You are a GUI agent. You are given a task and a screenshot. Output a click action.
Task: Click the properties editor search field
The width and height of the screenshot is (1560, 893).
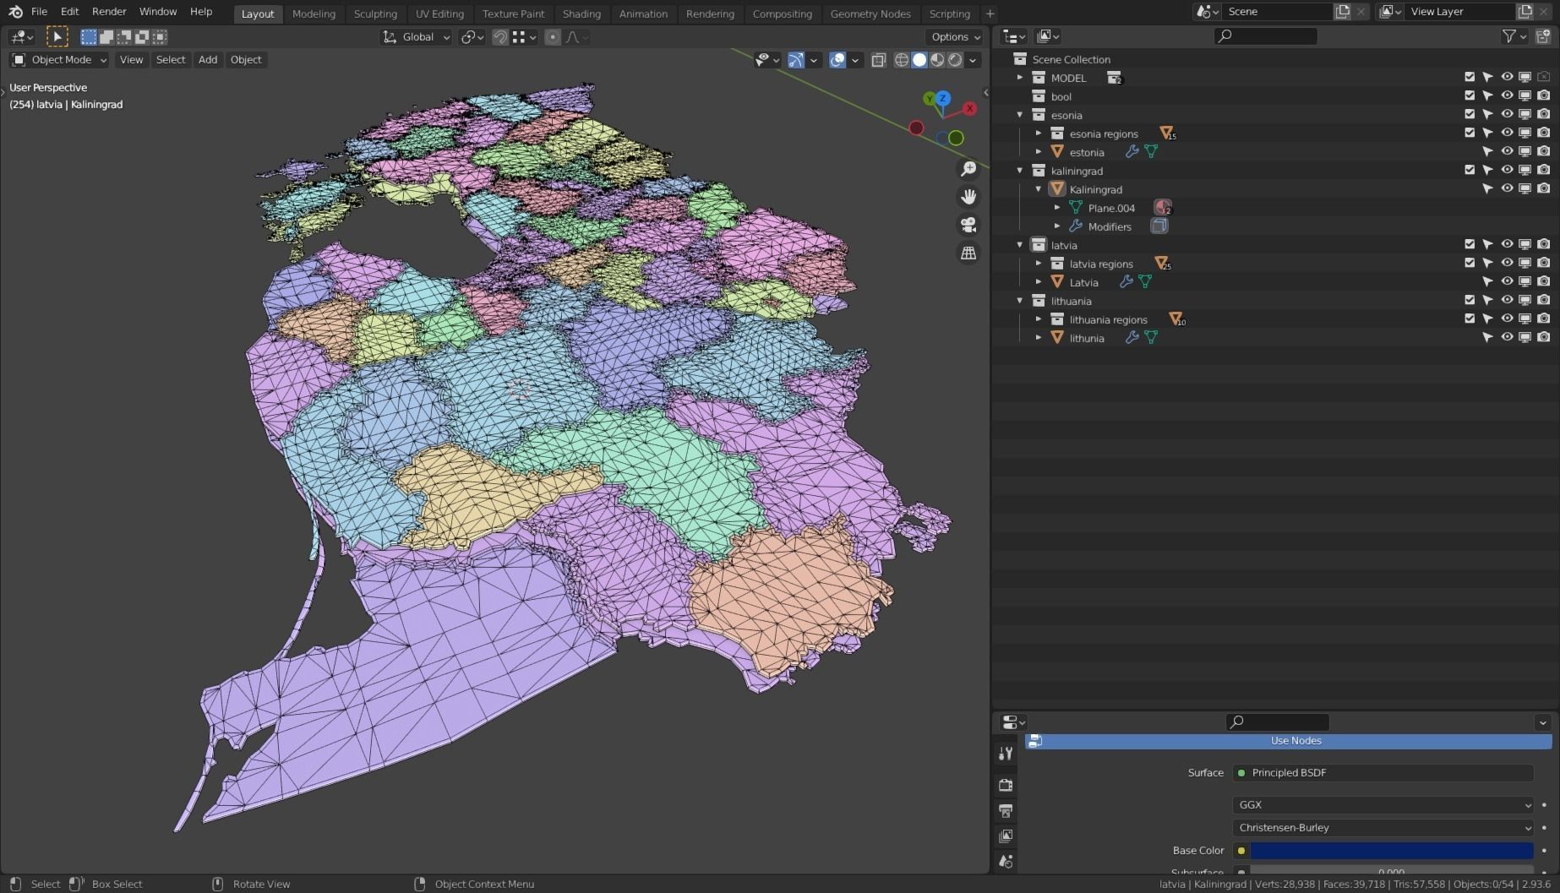point(1278,722)
